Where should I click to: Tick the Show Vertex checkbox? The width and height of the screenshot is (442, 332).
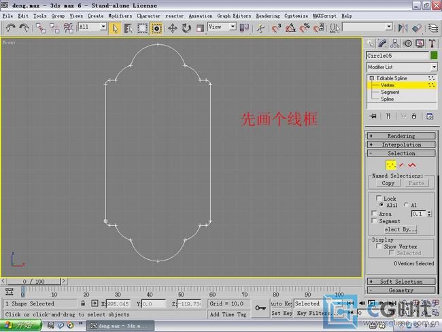pyautogui.click(x=379, y=246)
